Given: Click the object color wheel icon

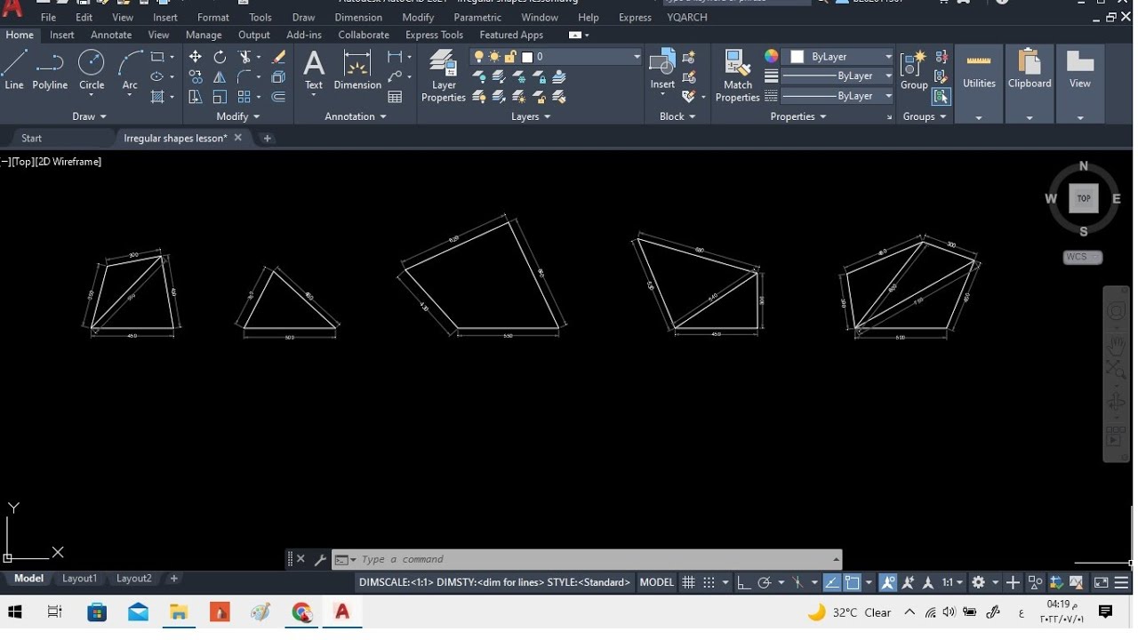Looking at the screenshot, I should pyautogui.click(x=771, y=57).
